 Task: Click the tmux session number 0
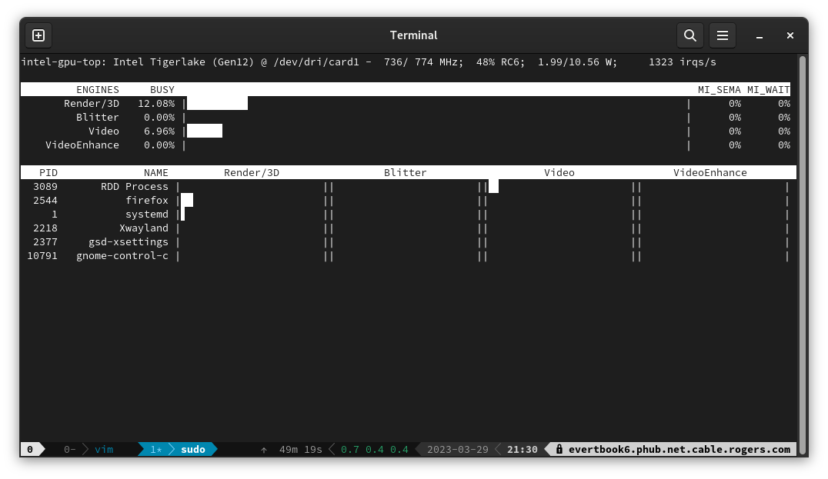tap(30, 450)
